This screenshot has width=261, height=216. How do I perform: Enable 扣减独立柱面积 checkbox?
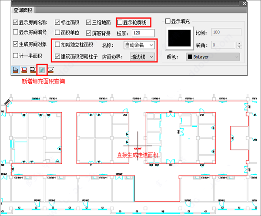coord(57,44)
